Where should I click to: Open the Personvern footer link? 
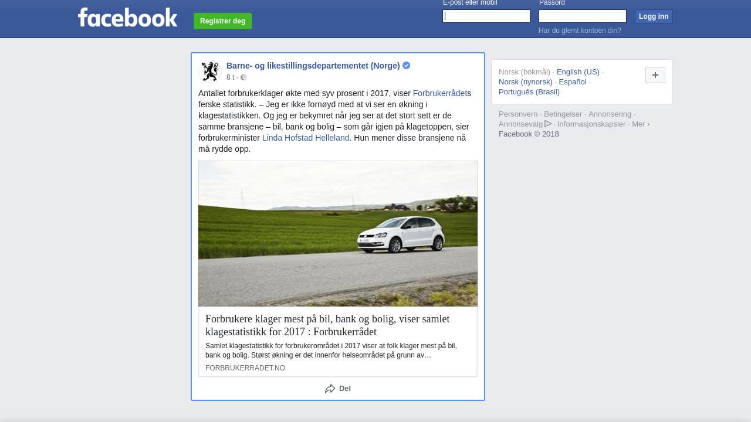518,114
